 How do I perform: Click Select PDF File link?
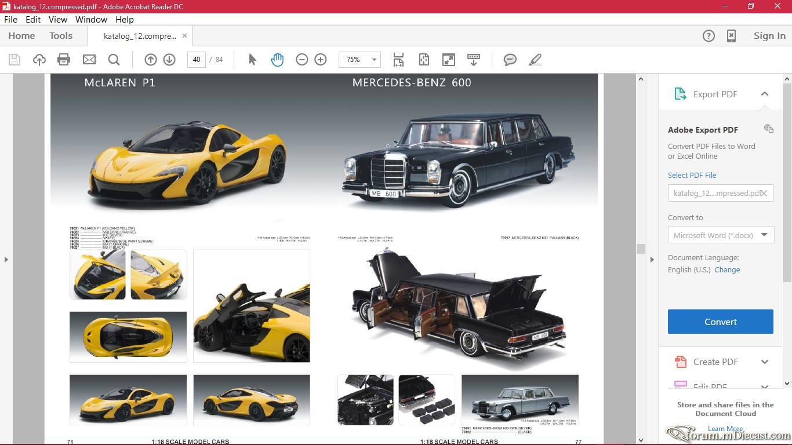(692, 175)
